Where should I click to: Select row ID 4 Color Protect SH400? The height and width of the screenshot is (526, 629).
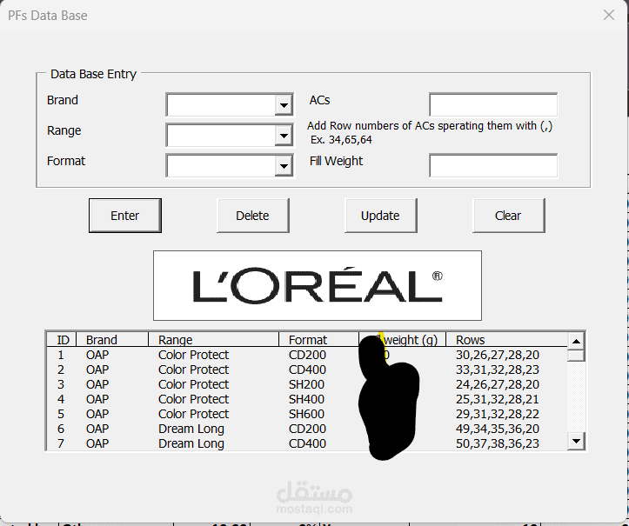(x=307, y=399)
